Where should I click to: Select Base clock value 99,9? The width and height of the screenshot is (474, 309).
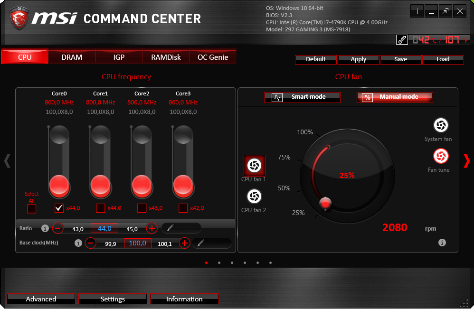click(x=111, y=244)
